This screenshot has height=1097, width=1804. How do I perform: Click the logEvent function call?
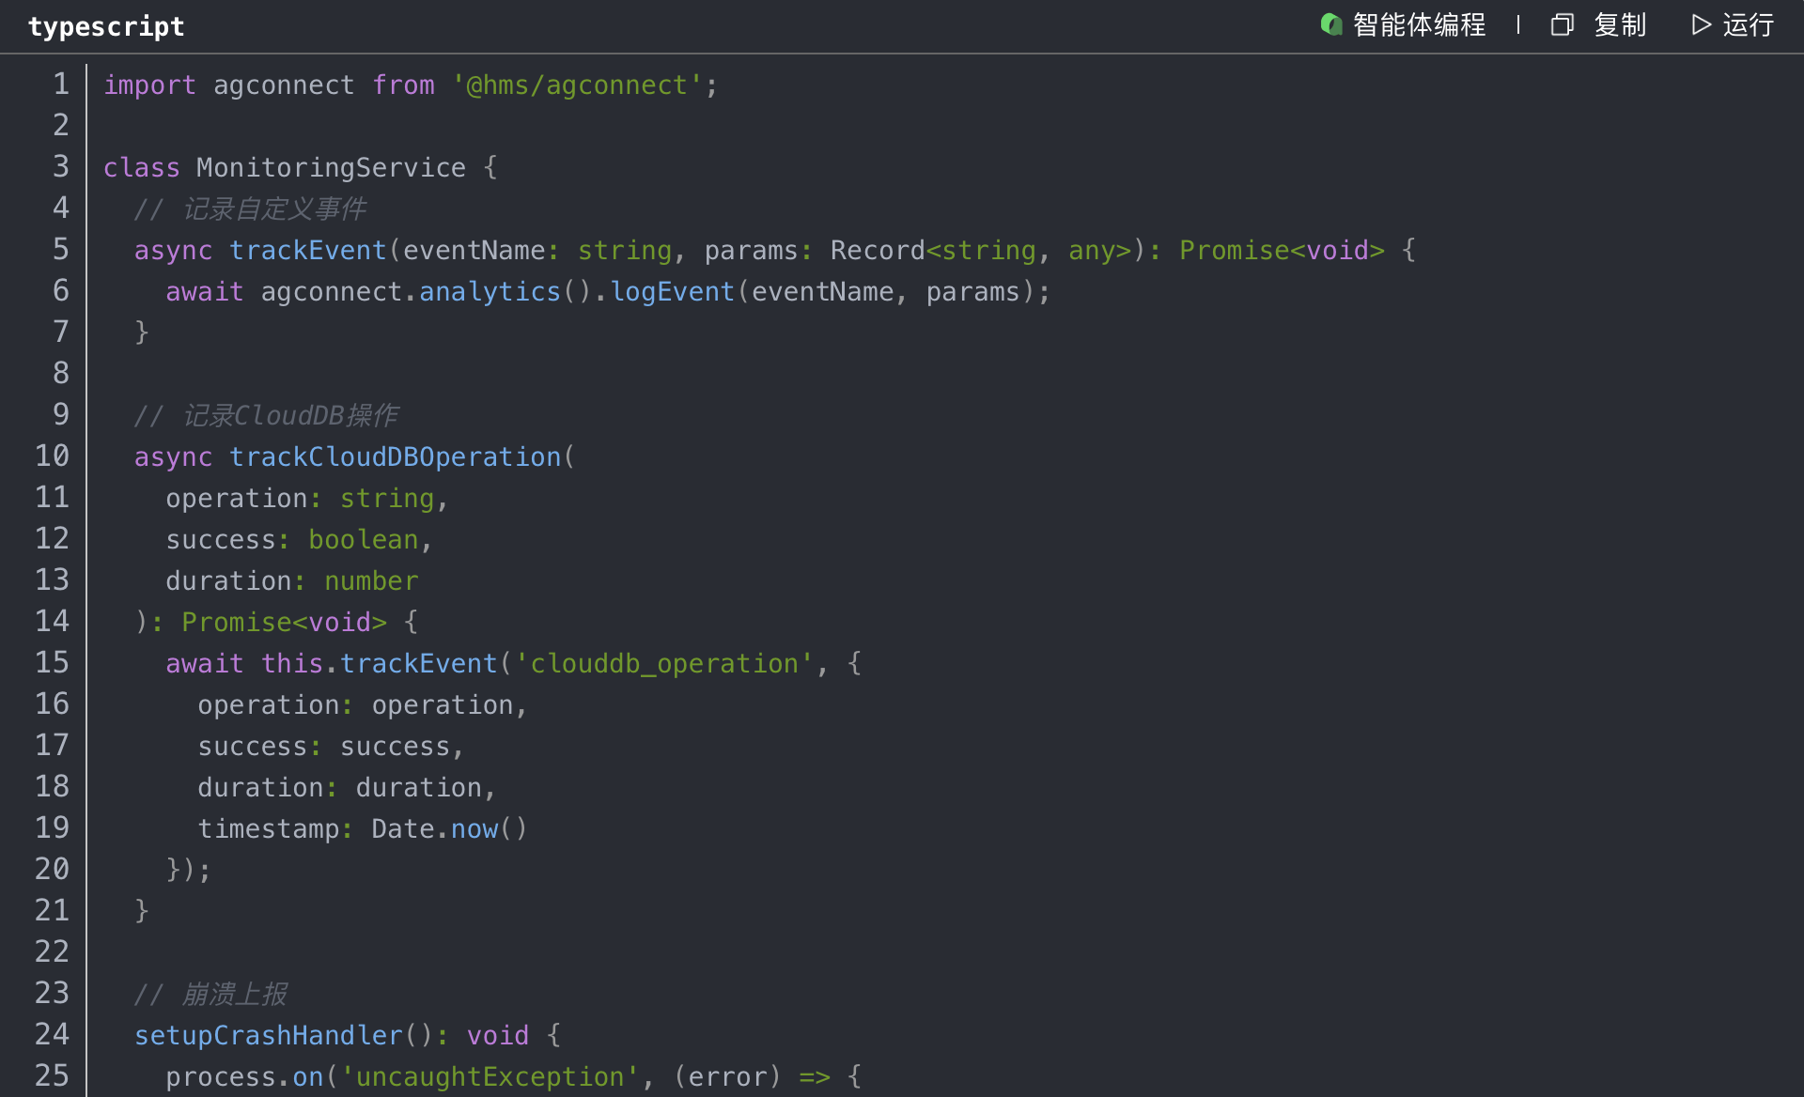pyautogui.click(x=672, y=292)
